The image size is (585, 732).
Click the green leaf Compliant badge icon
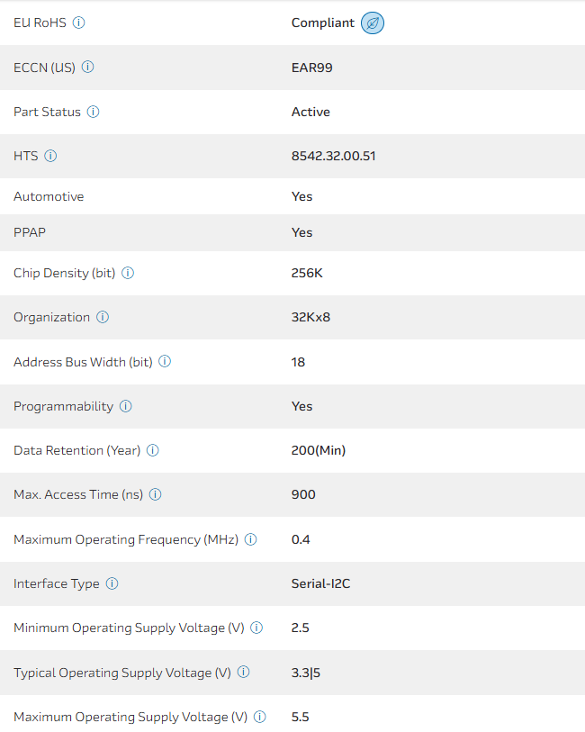coord(373,23)
